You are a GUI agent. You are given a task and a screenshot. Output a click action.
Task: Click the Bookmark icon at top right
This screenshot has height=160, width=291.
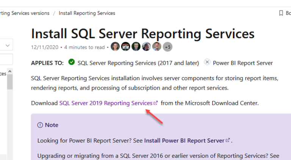coord(281,13)
